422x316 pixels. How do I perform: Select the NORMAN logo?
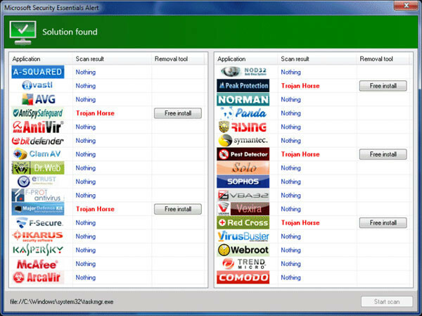click(243, 99)
